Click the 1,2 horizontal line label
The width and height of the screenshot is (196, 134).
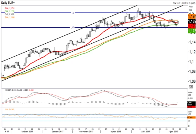pyautogui.click(x=73, y=13)
